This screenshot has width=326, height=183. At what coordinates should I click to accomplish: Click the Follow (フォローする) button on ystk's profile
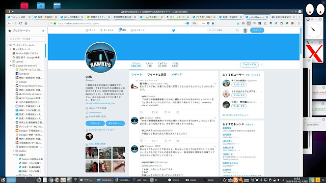click(249, 65)
